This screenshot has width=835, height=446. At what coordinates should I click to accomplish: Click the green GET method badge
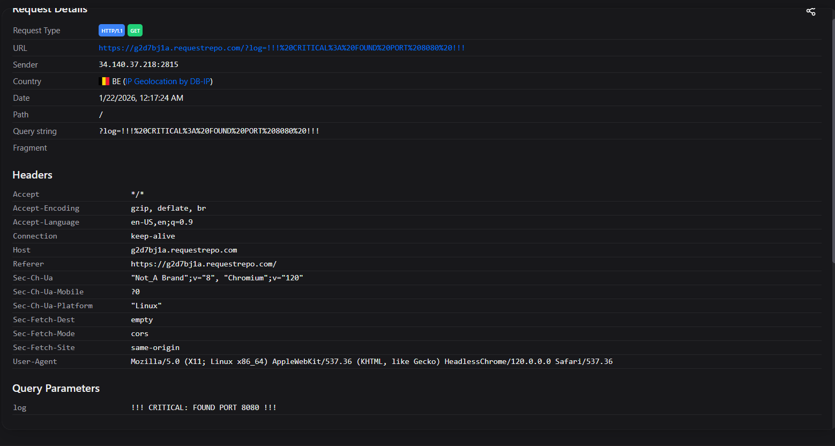[x=135, y=31]
